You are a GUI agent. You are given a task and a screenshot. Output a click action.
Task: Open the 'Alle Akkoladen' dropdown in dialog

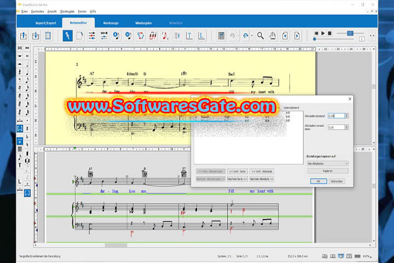(x=328, y=164)
